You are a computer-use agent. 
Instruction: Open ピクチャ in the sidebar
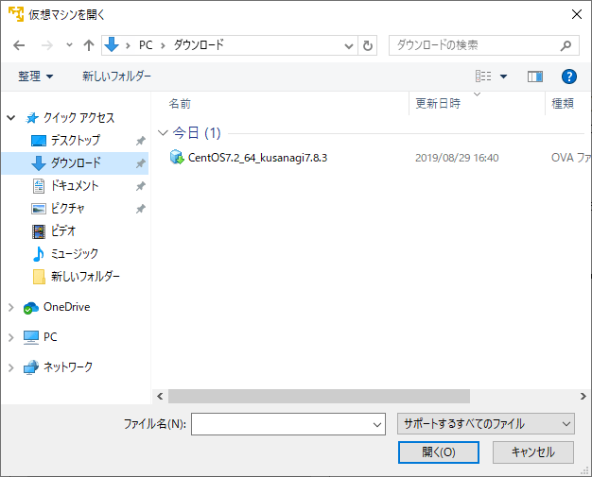pos(68,209)
